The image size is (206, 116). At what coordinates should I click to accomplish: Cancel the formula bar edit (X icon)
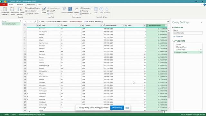coord(26,22)
